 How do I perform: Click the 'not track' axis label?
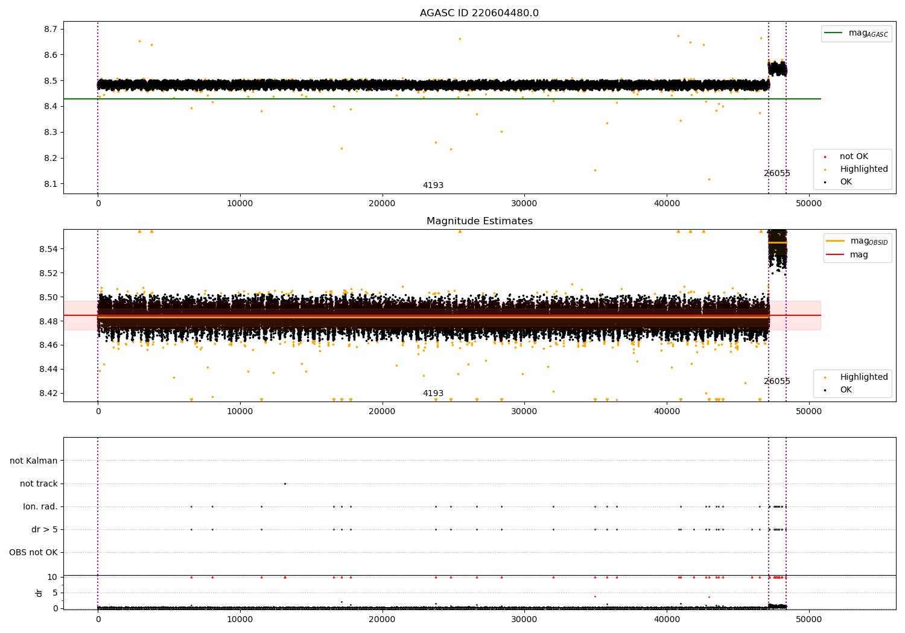[39, 483]
